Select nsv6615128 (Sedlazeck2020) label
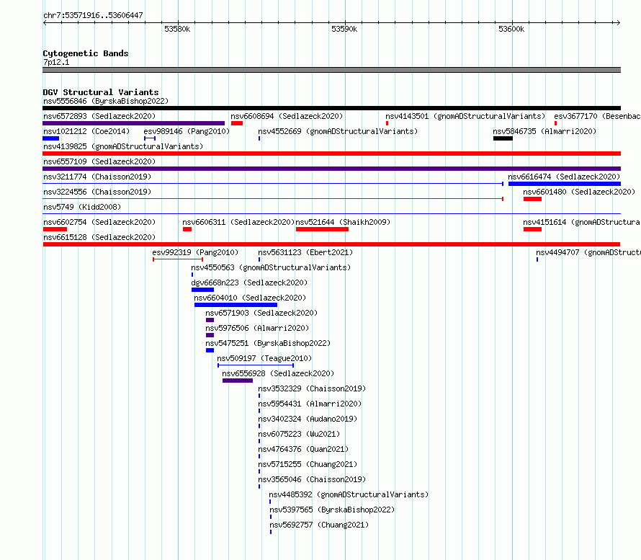Viewport: 641px width, 560px height. click(x=99, y=237)
